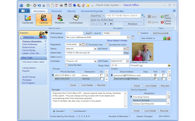This screenshot has width=195, height=121.
Task: Click the Show Name Formats link
Action: [x=117, y=41]
